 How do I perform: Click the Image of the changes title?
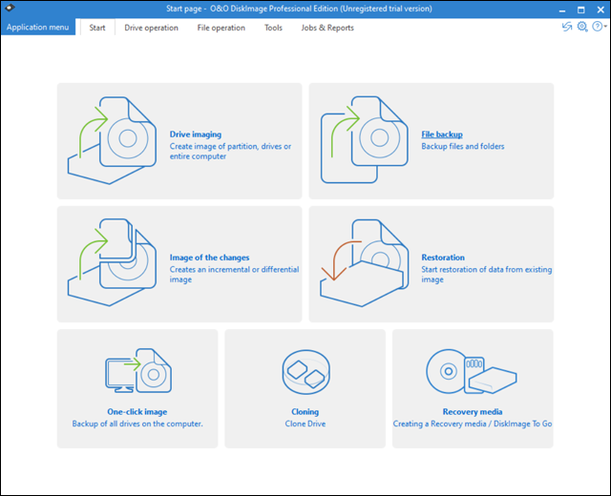tap(209, 258)
